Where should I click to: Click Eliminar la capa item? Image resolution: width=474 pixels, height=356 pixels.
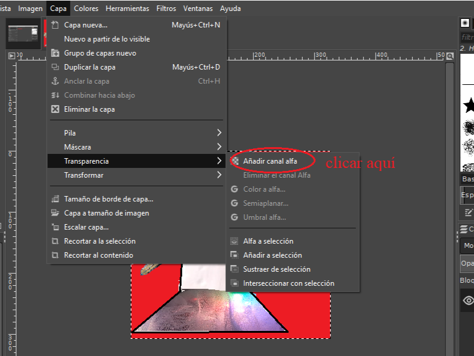[x=89, y=109]
